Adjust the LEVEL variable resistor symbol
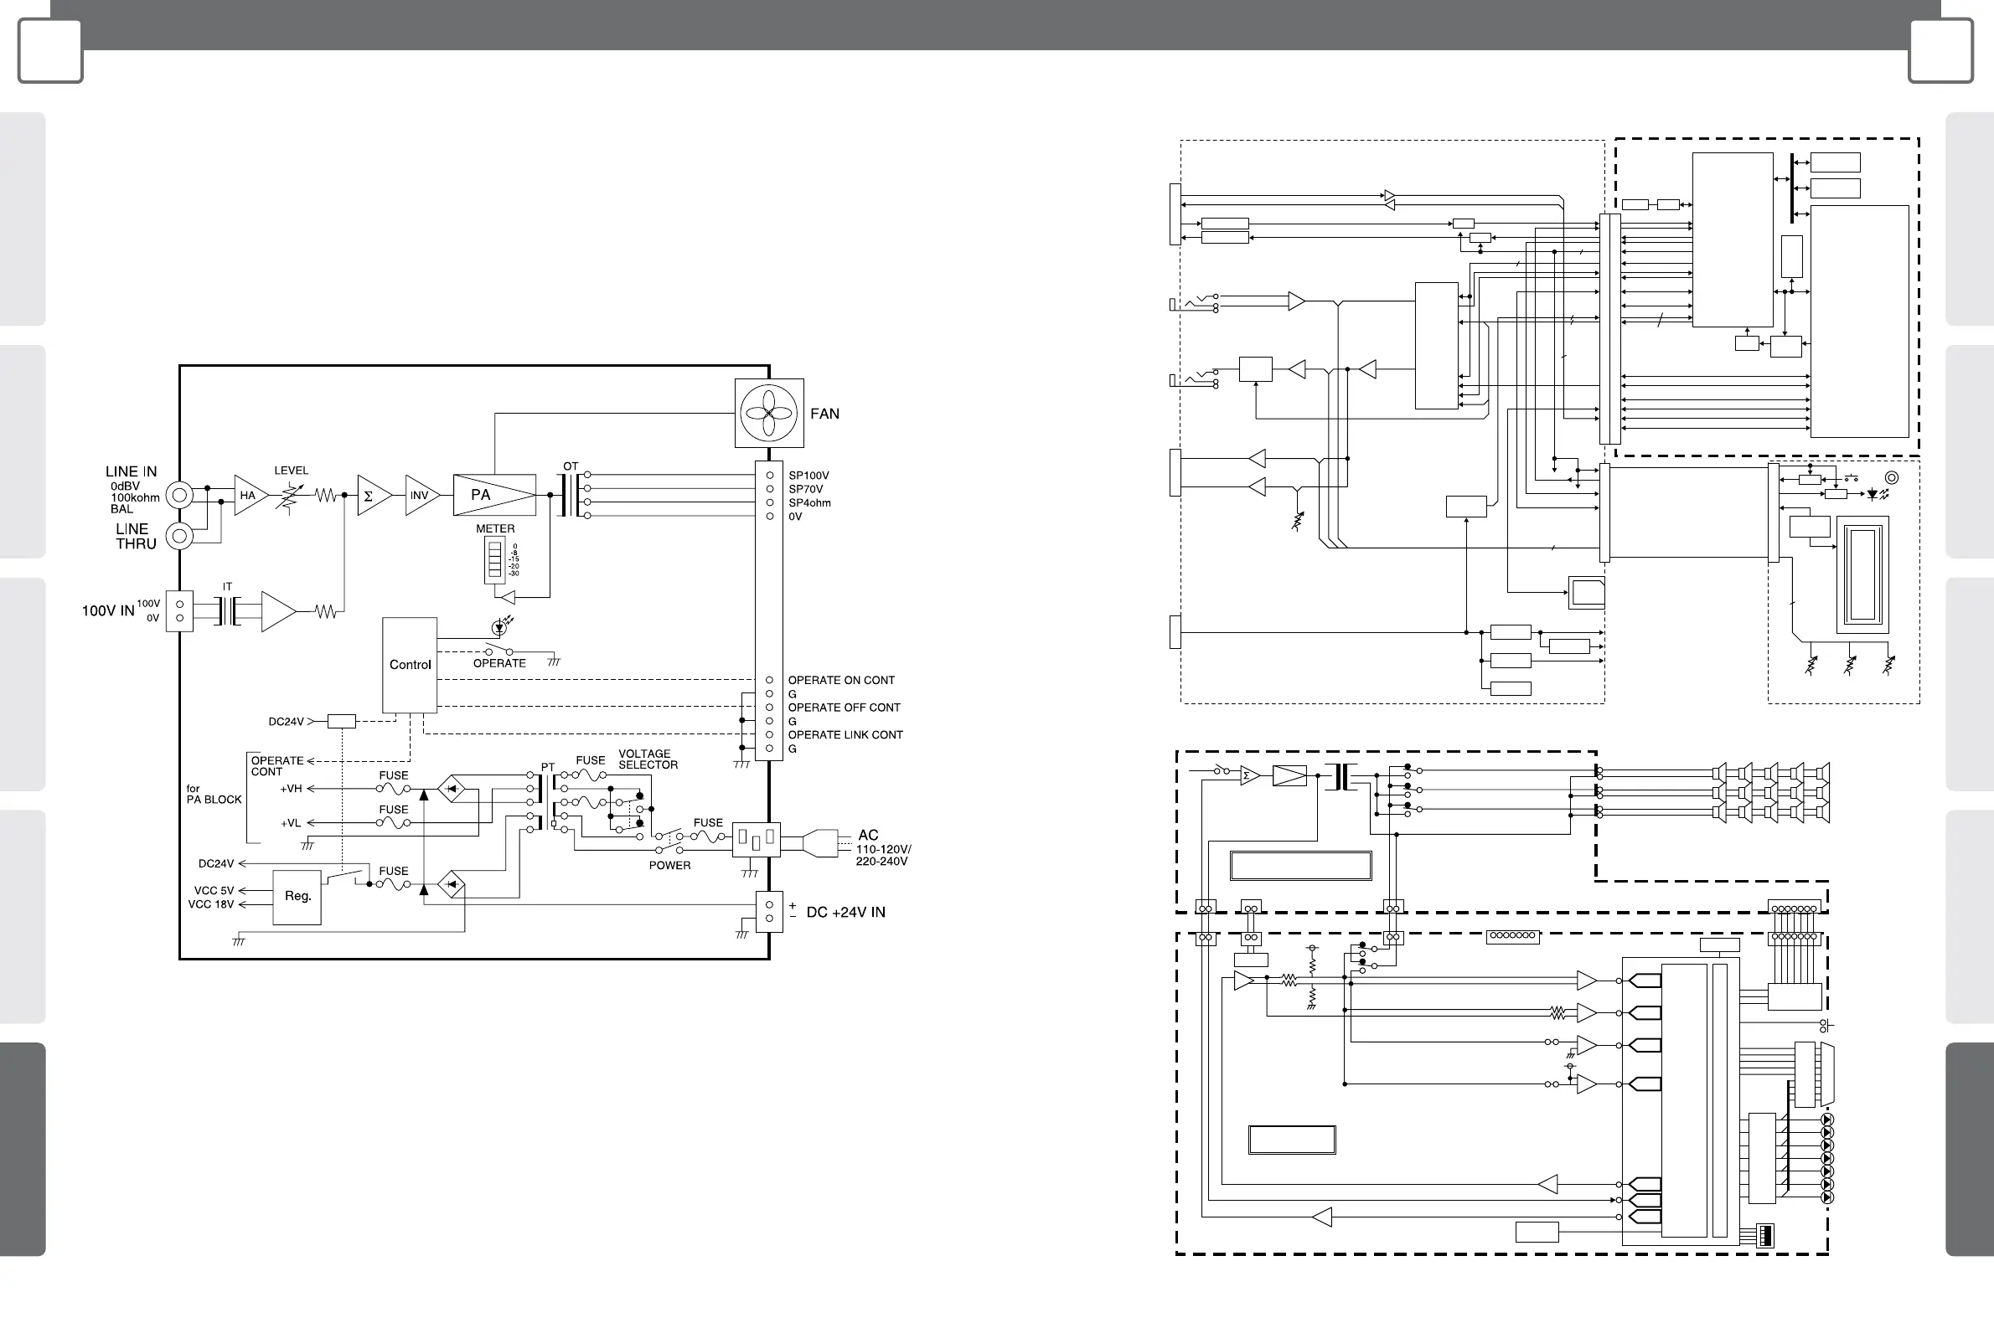1994x1328 pixels. click(x=289, y=497)
